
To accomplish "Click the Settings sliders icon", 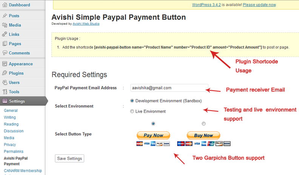I will pos(5,101).
